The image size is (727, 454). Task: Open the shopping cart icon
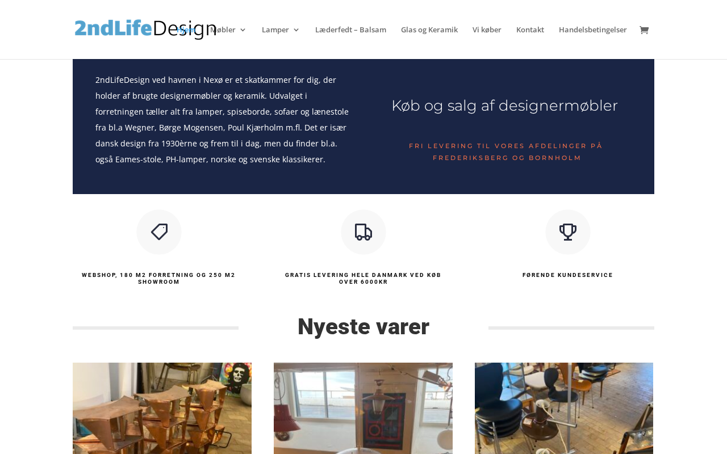tap(644, 30)
